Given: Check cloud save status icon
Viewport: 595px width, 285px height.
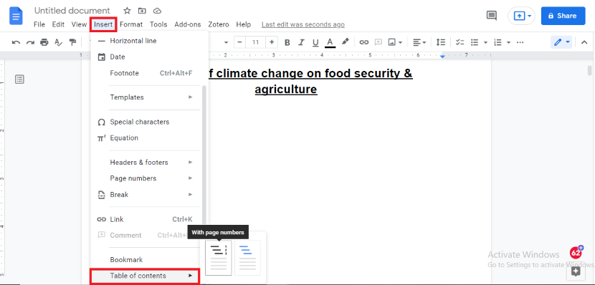Looking at the screenshot, I should (157, 11).
